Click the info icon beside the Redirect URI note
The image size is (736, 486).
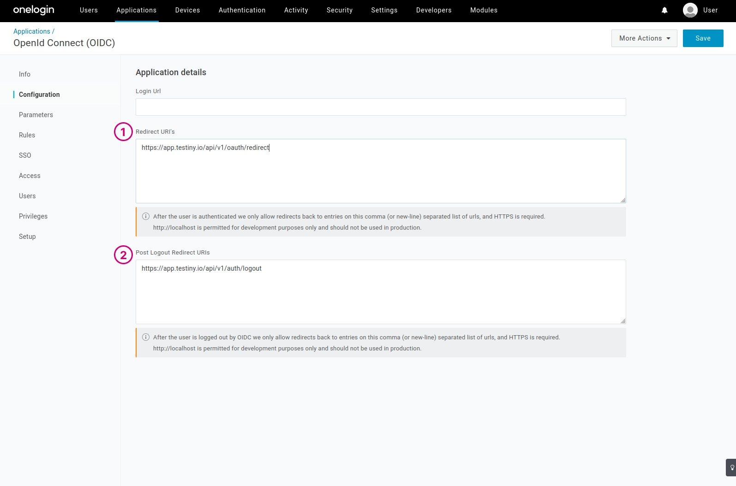(x=146, y=216)
